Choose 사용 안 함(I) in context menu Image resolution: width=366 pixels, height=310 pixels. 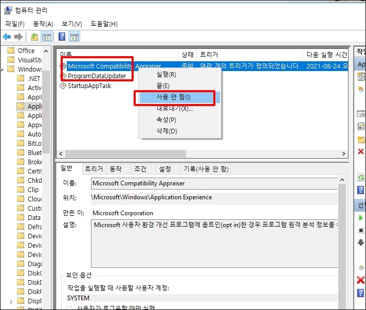180,97
